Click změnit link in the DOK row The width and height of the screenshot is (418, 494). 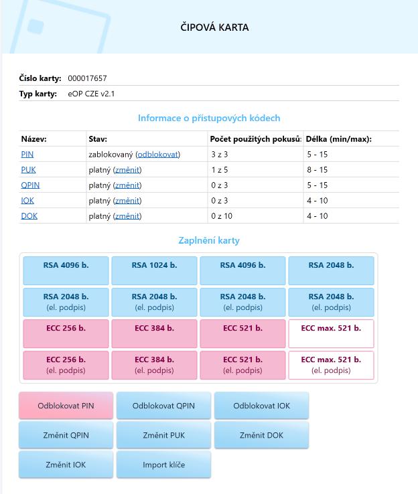(127, 216)
